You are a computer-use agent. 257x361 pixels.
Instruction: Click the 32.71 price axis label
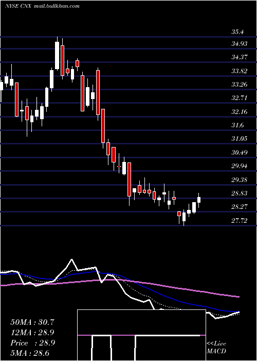[x=240, y=98]
